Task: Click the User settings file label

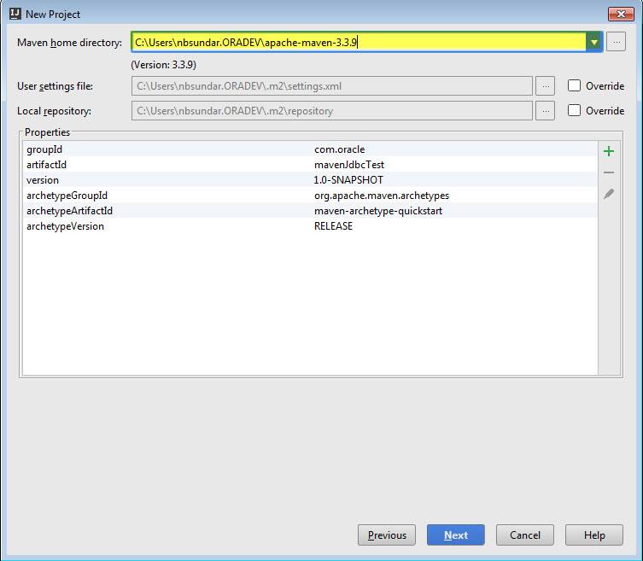Action: pos(55,86)
